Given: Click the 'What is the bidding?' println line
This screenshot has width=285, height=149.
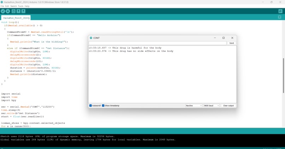Looking at the screenshot, I should 39,42.
